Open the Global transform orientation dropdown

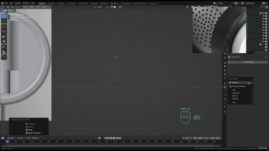[x=99, y=7]
